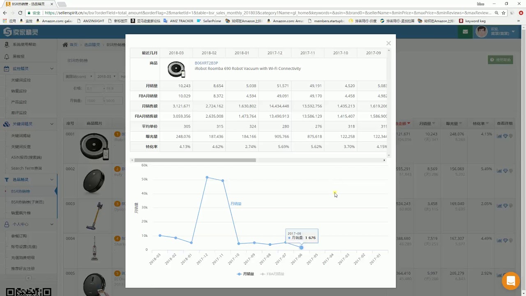Screen dimensions: 526x296
Task: Click the minimum monthly sales input field
Action: click(95, 101)
